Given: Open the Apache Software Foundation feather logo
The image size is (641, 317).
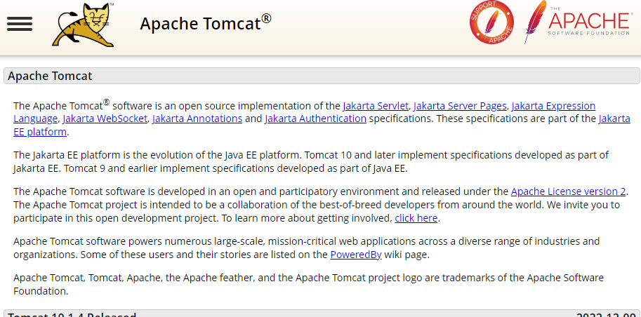Looking at the screenshot, I should pyautogui.click(x=577, y=22).
